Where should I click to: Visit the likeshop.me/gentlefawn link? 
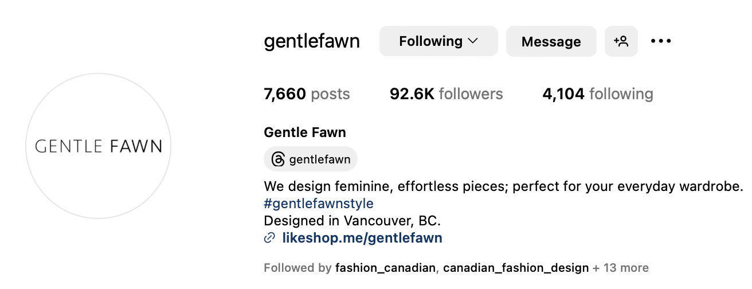click(x=362, y=238)
